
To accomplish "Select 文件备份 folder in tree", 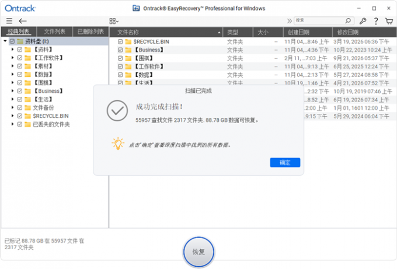I will (43, 108).
